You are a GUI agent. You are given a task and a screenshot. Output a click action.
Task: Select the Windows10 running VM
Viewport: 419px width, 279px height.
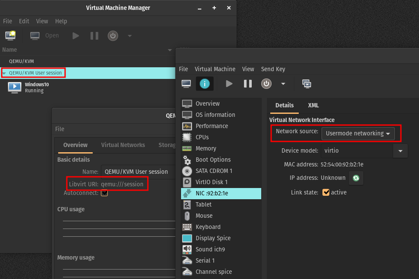click(x=88, y=88)
